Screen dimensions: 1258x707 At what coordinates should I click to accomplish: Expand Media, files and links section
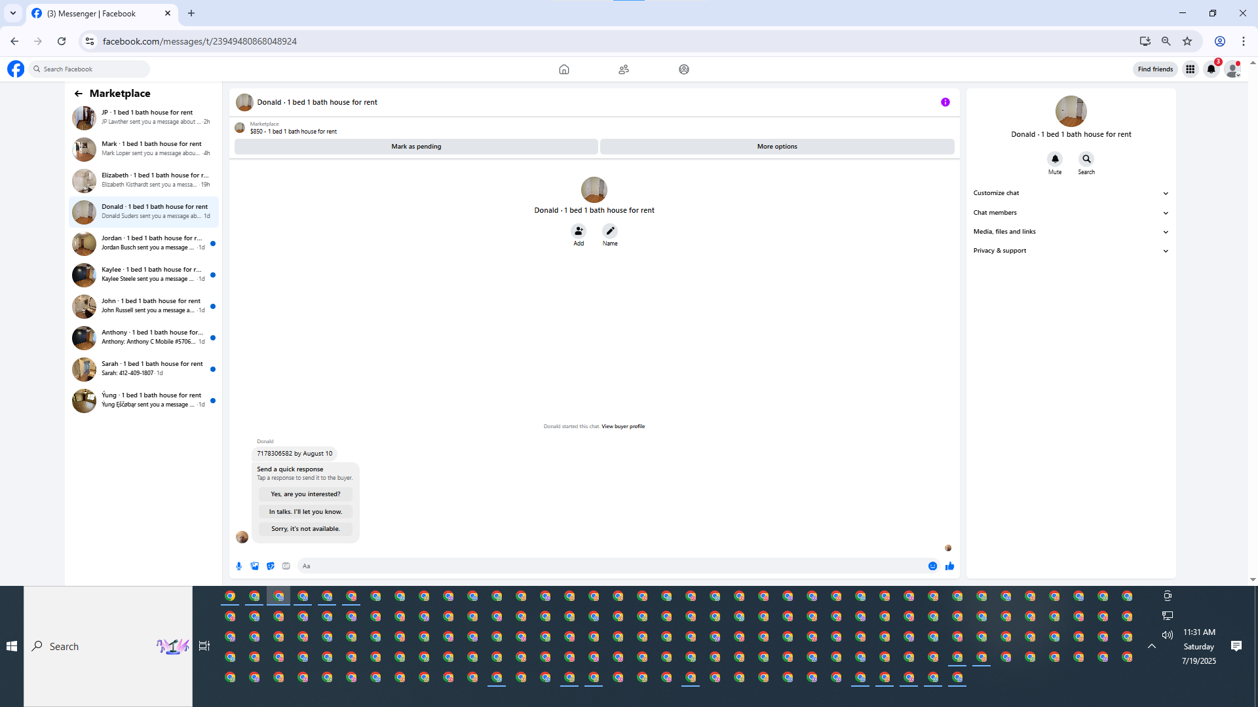[x=1071, y=232]
